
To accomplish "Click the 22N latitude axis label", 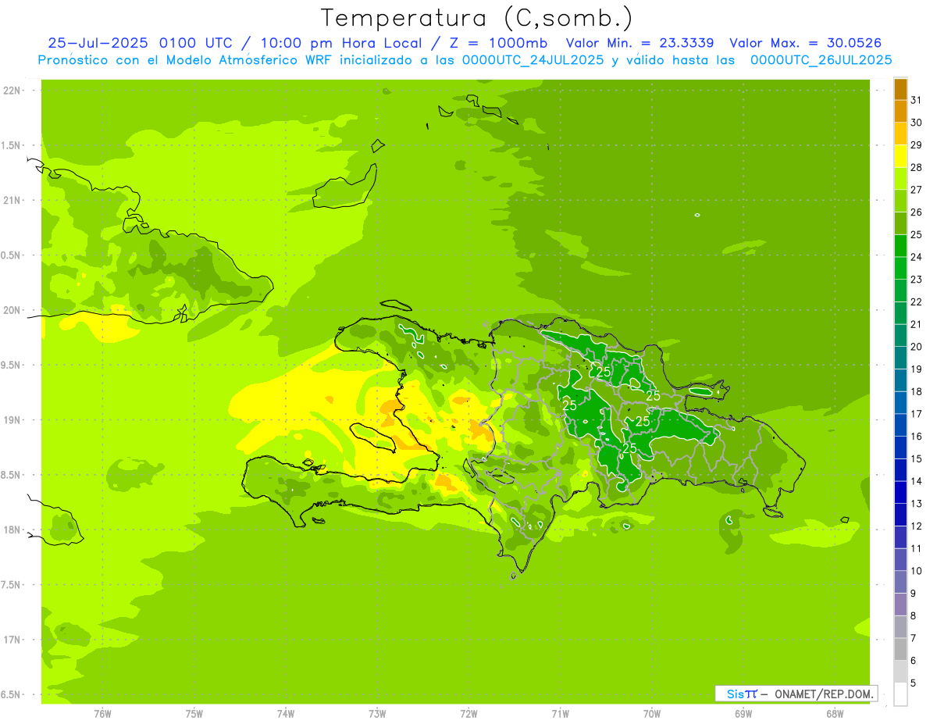I will click(12, 91).
